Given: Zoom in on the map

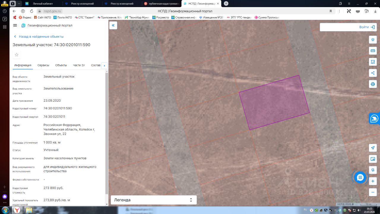Looking at the screenshot, I should tap(373, 181).
